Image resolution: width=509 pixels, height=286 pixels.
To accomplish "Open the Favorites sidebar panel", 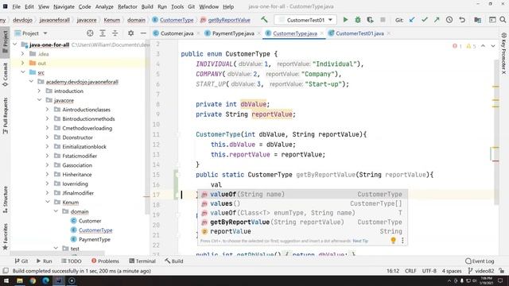I will pyautogui.click(x=6, y=237).
